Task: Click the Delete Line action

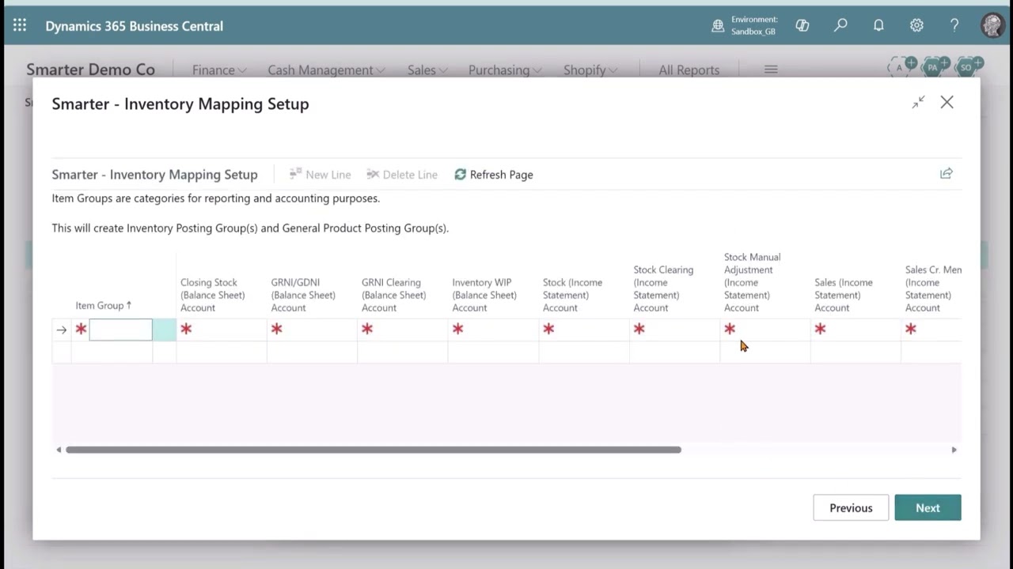Action: 402,175
